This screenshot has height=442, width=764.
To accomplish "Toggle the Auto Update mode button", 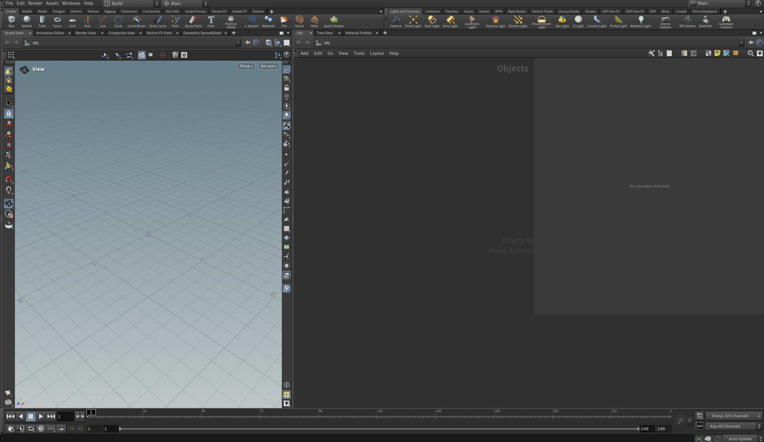I will [x=740, y=439].
